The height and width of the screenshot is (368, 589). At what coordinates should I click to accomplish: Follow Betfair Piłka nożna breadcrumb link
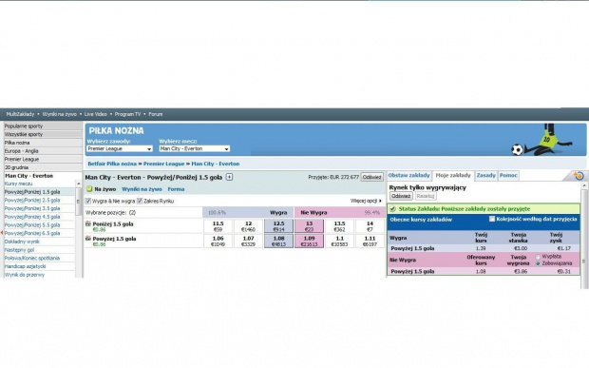pos(112,164)
